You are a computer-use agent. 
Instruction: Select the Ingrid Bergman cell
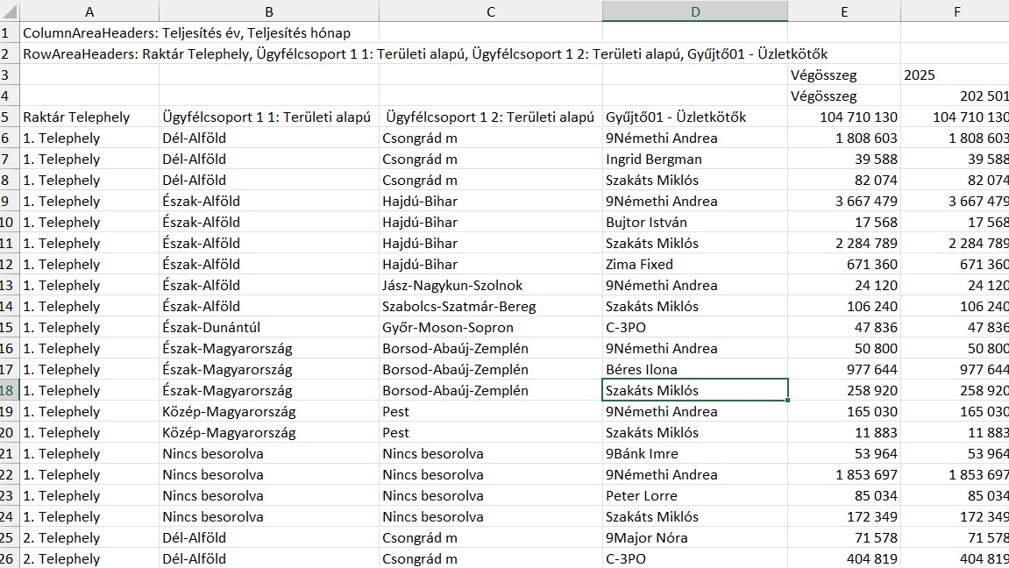pos(653,160)
